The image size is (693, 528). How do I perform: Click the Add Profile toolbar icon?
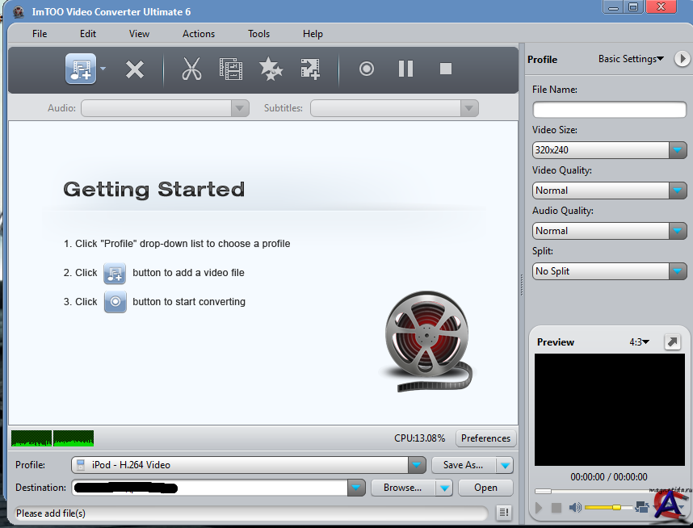click(x=310, y=69)
